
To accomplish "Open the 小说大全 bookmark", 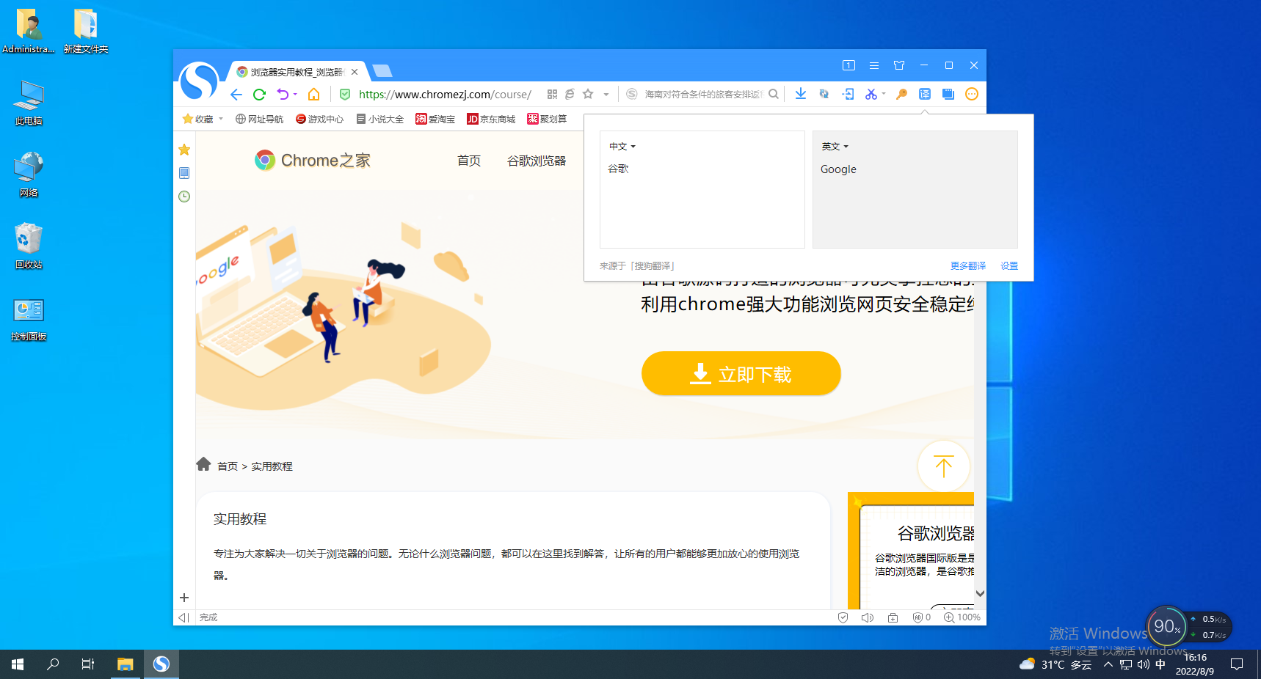I will 379,119.
